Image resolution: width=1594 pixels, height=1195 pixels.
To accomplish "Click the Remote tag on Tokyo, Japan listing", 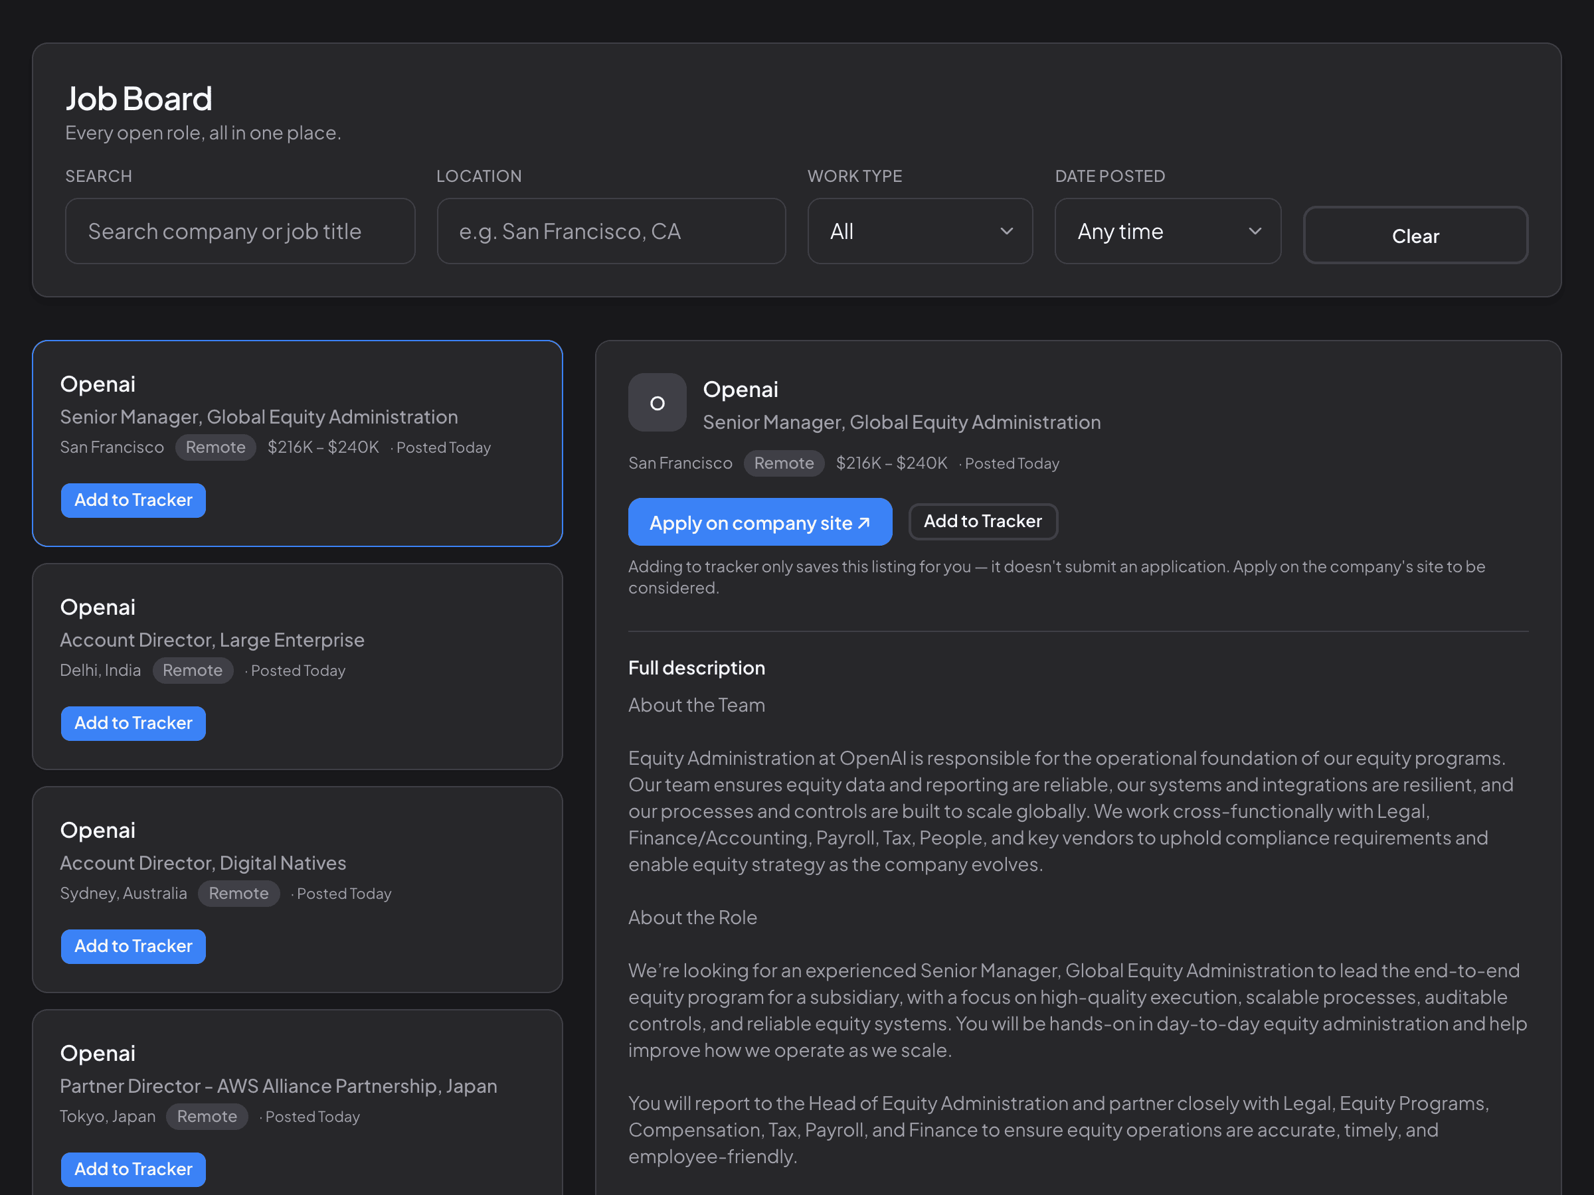I will (x=207, y=1117).
